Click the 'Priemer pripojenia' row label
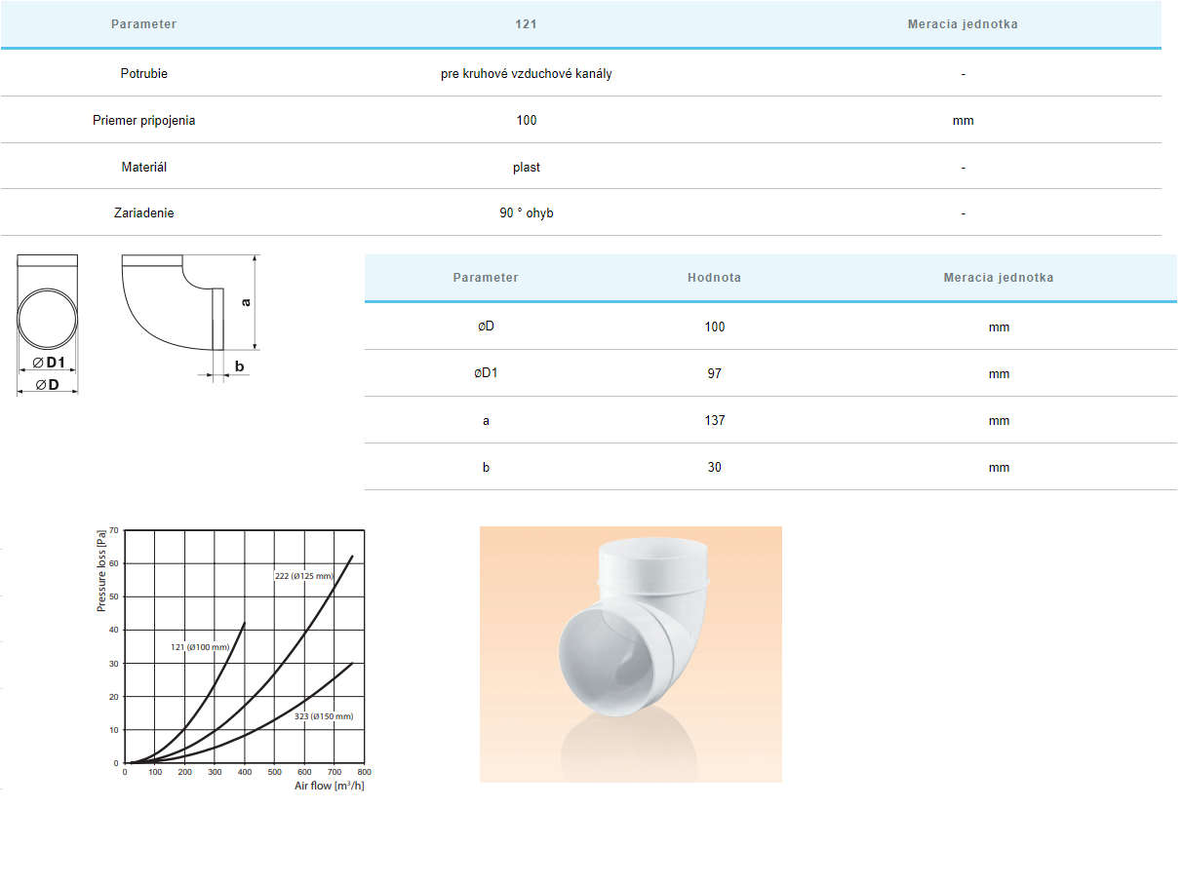Image resolution: width=1182 pixels, height=885 pixels. click(144, 121)
